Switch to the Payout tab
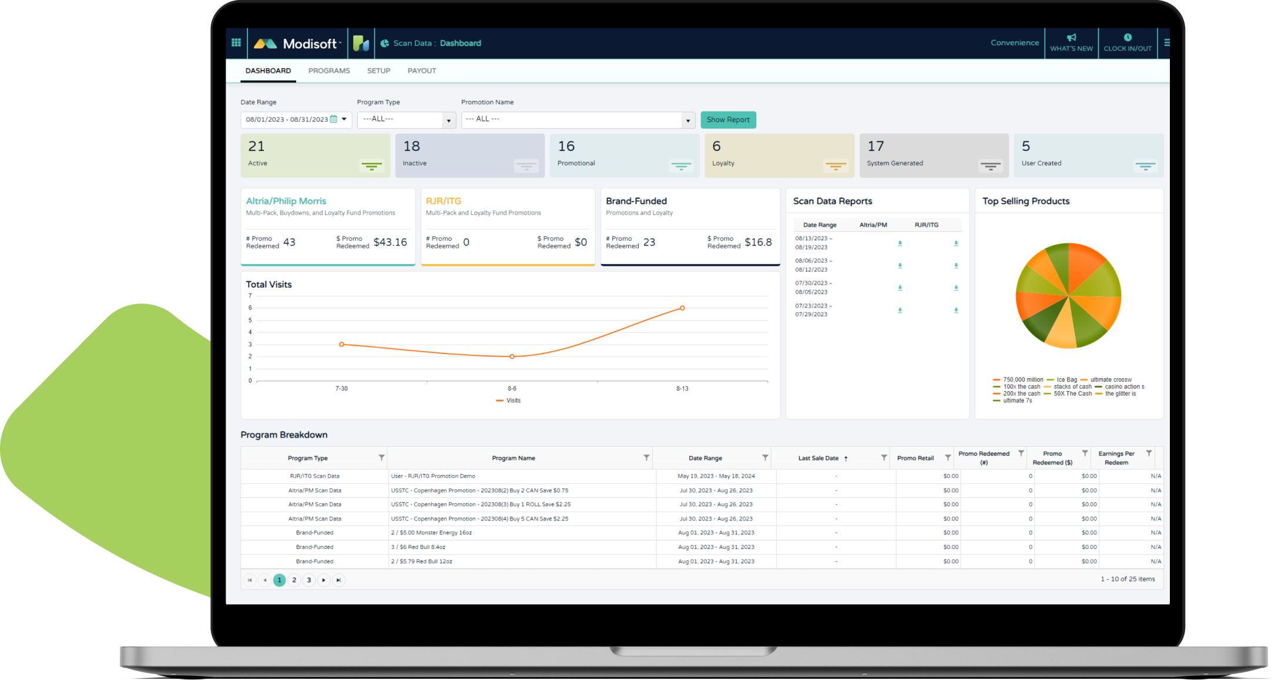The width and height of the screenshot is (1278, 680). click(x=421, y=70)
